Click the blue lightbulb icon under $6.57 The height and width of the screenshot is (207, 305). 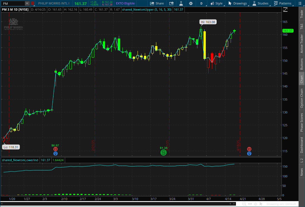coord(55,154)
